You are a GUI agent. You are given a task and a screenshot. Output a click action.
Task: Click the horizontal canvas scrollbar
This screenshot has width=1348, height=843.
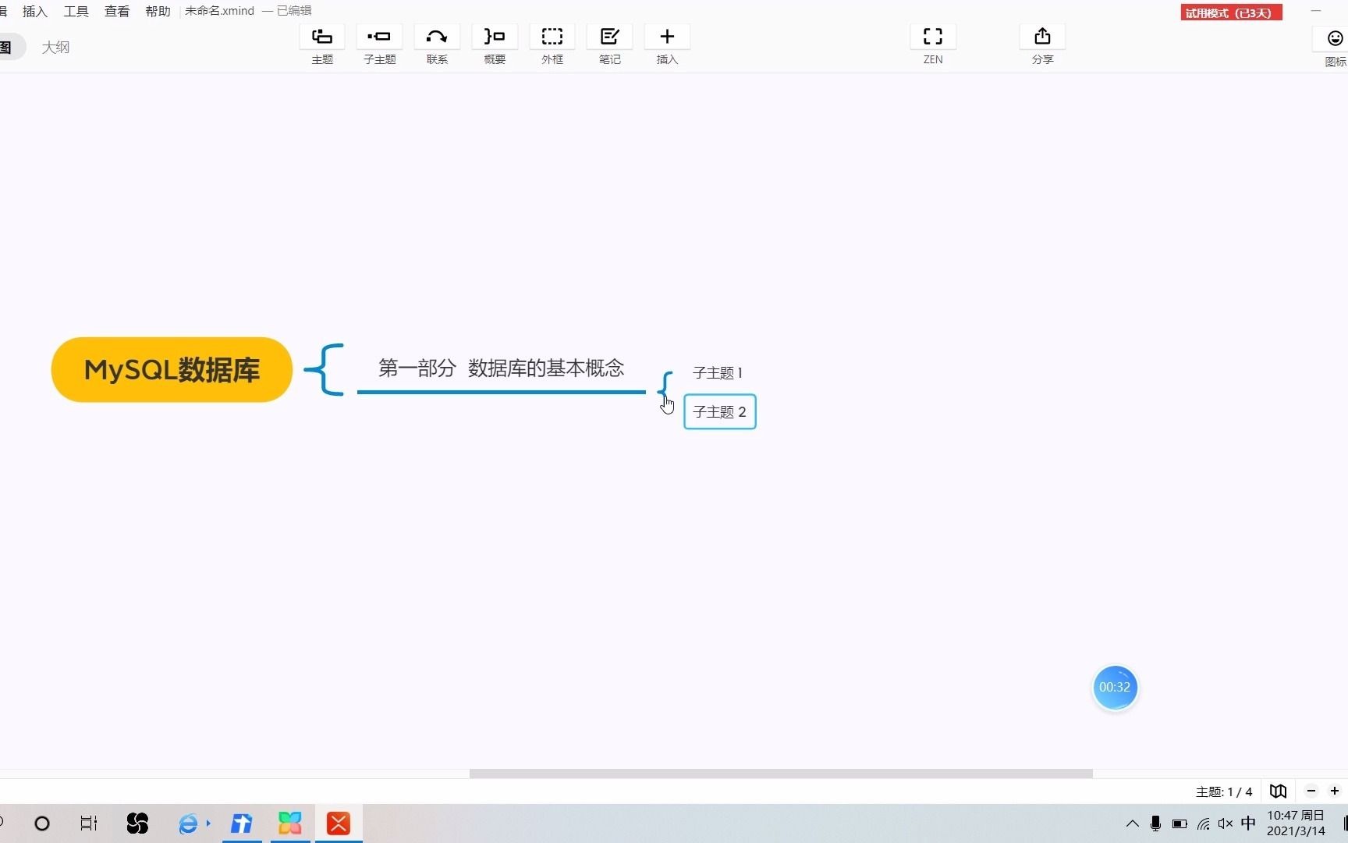click(x=781, y=774)
